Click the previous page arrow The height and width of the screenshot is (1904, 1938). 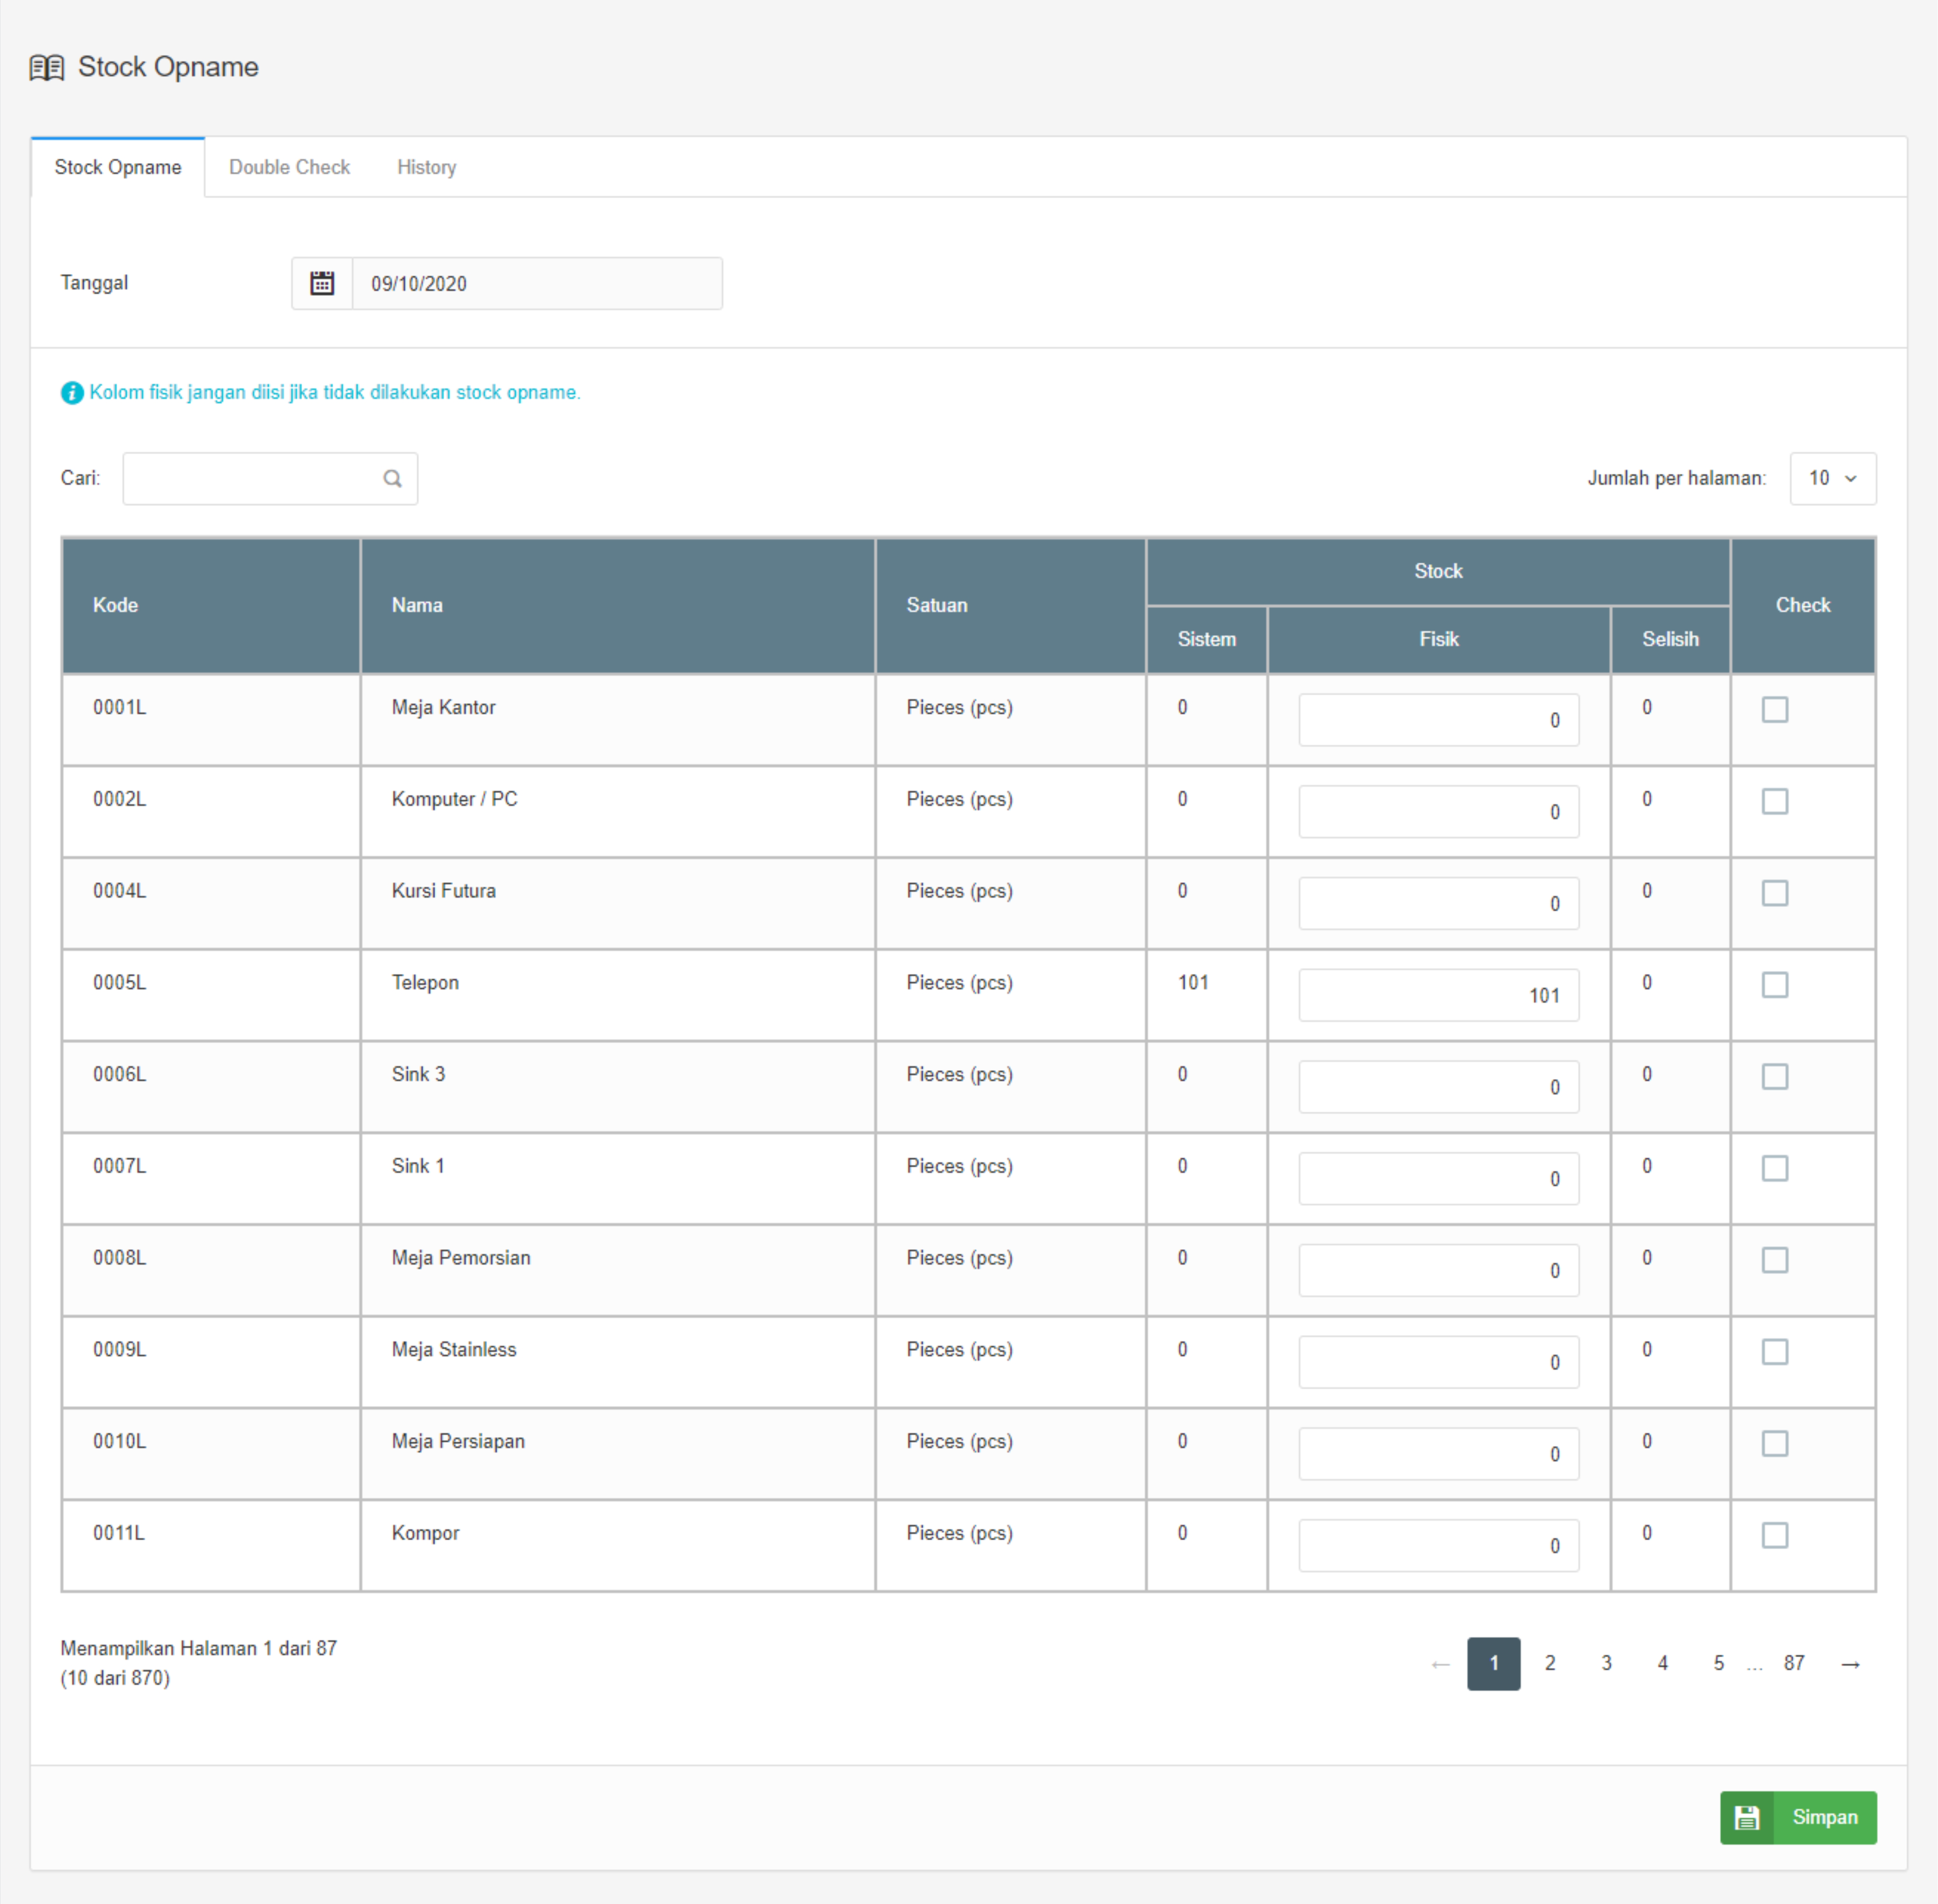1440,1664
